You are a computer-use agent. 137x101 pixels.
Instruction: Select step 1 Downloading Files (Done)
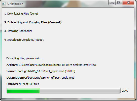pos(21,14)
